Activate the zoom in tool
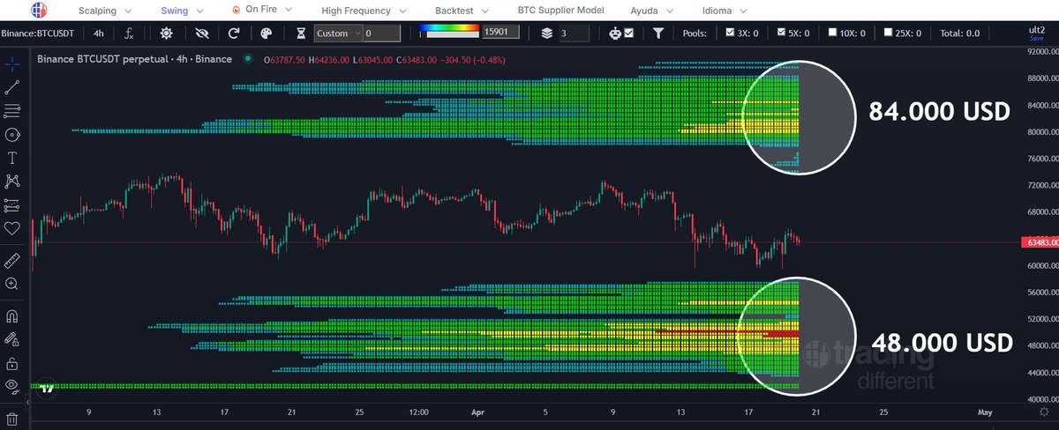This screenshot has width=1059, height=430. (x=12, y=284)
